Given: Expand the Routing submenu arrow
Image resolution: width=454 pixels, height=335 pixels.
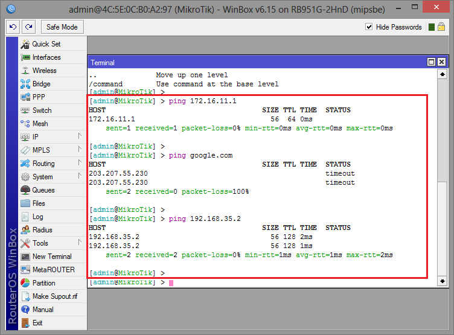Looking at the screenshot, I should [80, 163].
